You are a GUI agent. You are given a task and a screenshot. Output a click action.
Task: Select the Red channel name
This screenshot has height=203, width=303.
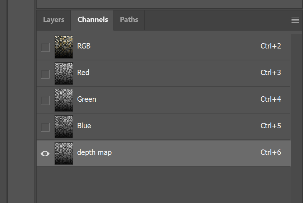[x=83, y=73]
